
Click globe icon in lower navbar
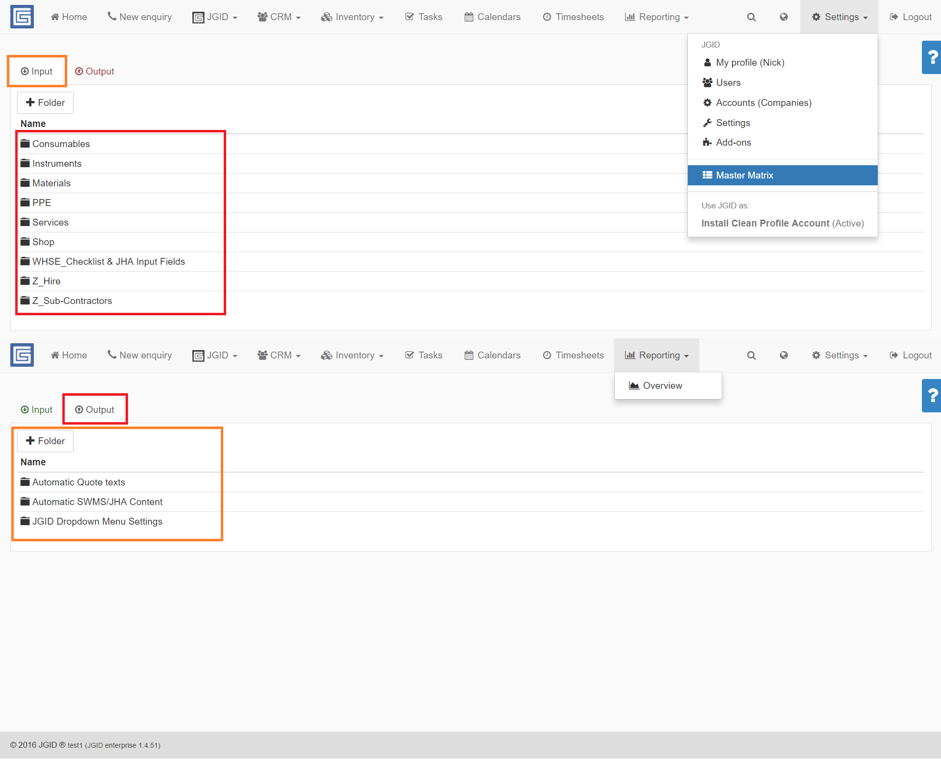coord(784,355)
